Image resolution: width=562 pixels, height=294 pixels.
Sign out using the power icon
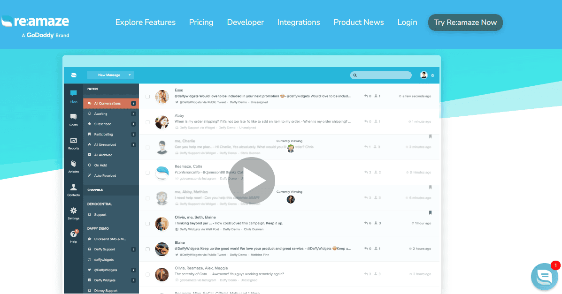[432, 75]
